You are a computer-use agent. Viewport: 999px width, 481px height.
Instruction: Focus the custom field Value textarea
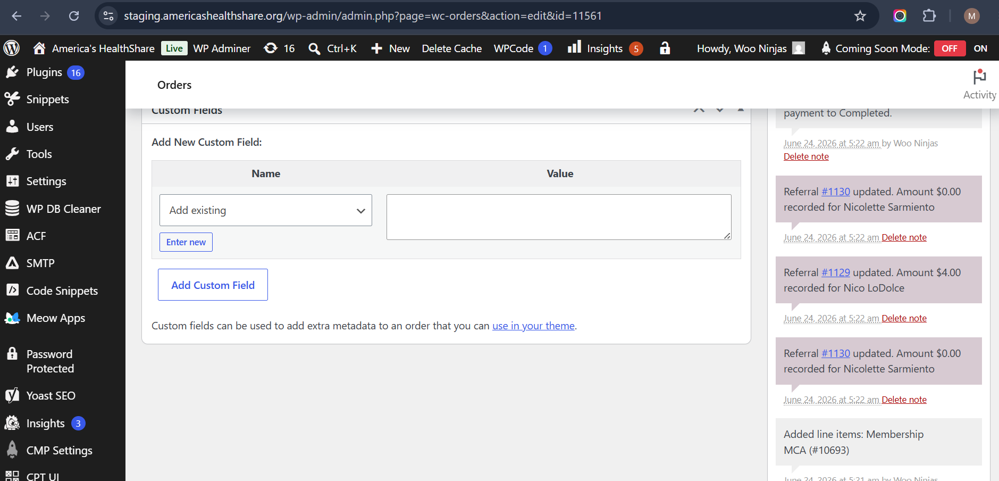[x=559, y=217]
